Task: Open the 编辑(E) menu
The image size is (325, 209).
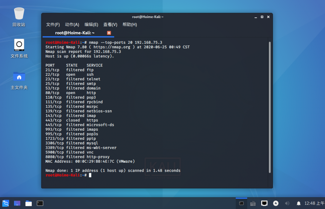Action: coord(91,25)
